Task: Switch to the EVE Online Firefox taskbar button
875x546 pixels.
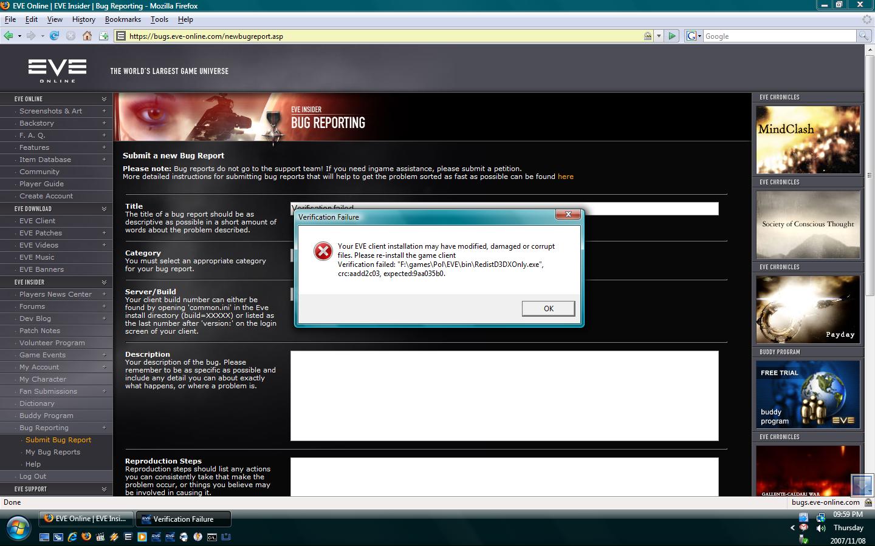Action: (x=86, y=519)
